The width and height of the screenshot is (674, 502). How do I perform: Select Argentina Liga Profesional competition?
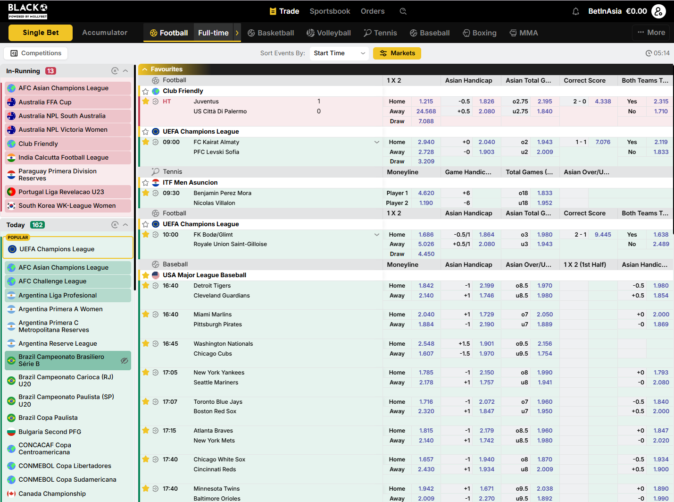tap(68, 296)
